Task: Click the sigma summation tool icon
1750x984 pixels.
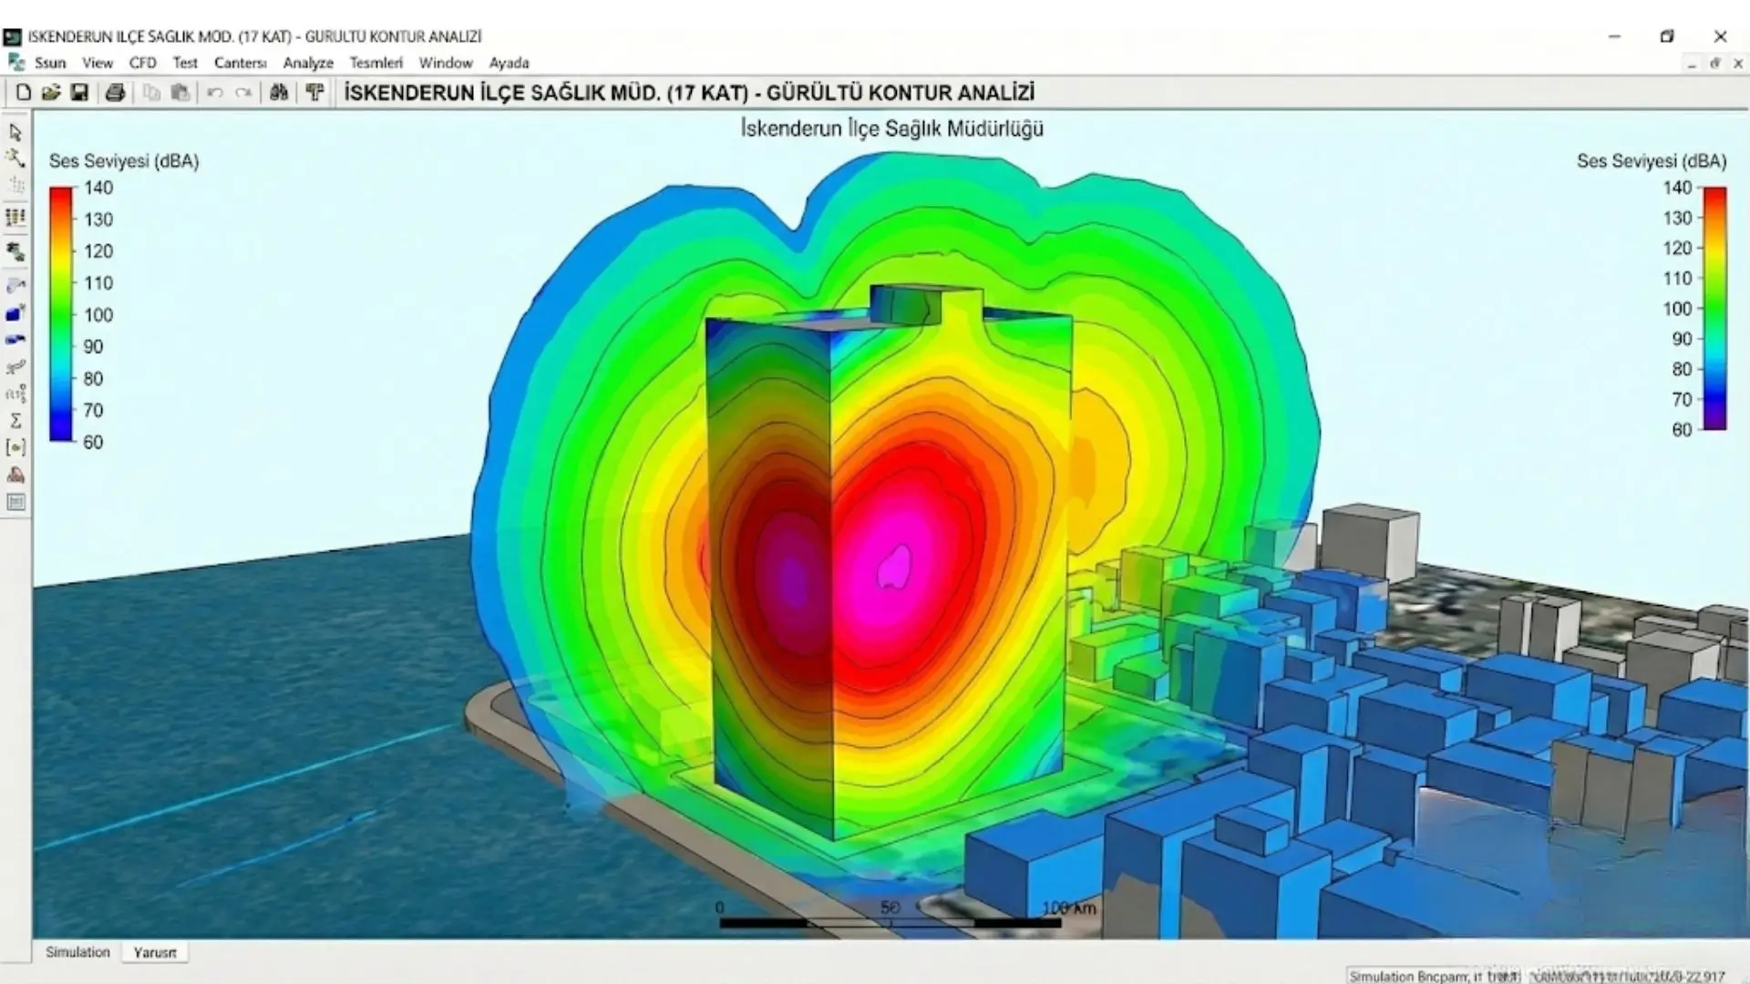Action: 15,421
